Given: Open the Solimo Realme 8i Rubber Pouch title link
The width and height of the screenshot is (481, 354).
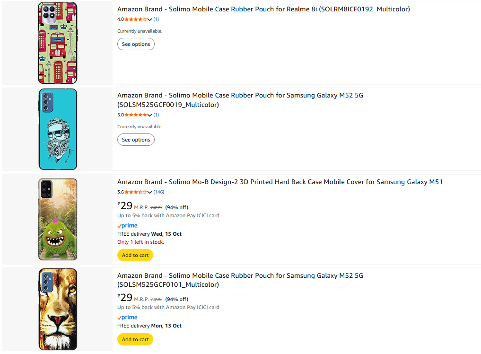Looking at the screenshot, I should (263, 9).
